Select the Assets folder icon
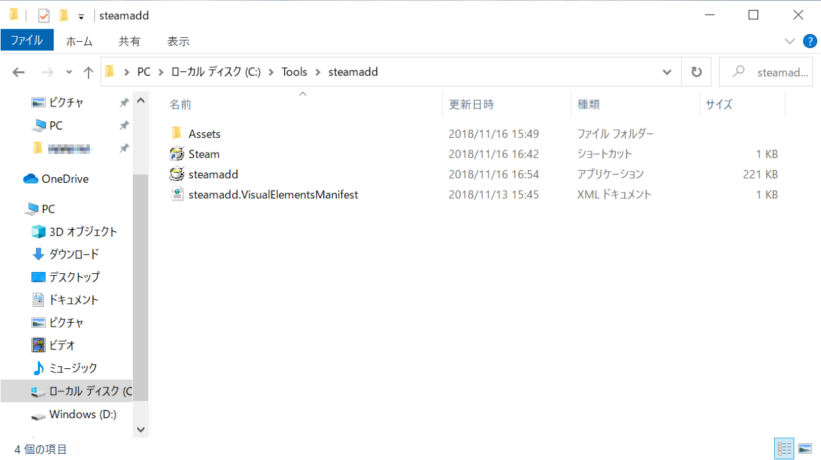 click(177, 133)
